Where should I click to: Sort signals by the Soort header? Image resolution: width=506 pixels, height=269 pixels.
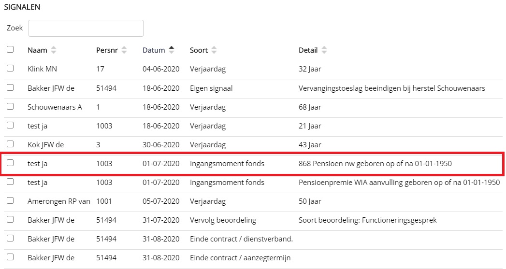point(199,50)
